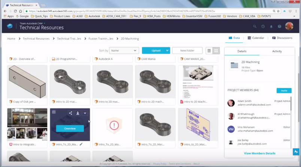Go to Technical Trai...les breadcrumb
The width and height of the screenshot is (301, 167).
[69, 39]
